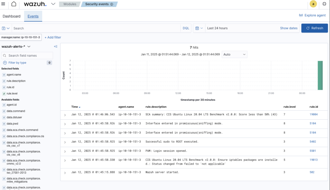The height and width of the screenshot is (190, 330).
Task: Open the Auto interval dropdown
Action: click(x=235, y=54)
